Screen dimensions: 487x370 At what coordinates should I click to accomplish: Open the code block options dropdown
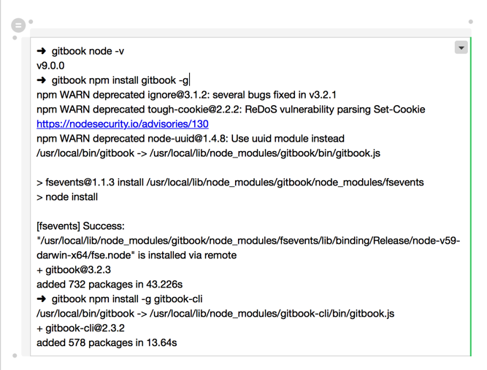tap(461, 47)
